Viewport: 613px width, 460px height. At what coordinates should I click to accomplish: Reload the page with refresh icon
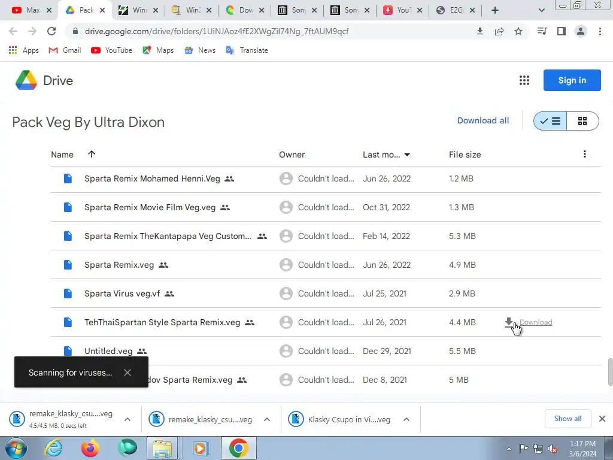point(51,31)
